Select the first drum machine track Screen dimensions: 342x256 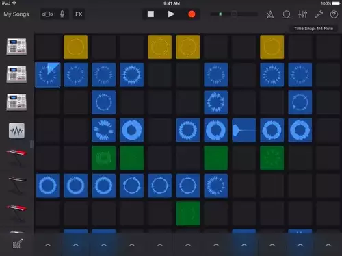16,47
